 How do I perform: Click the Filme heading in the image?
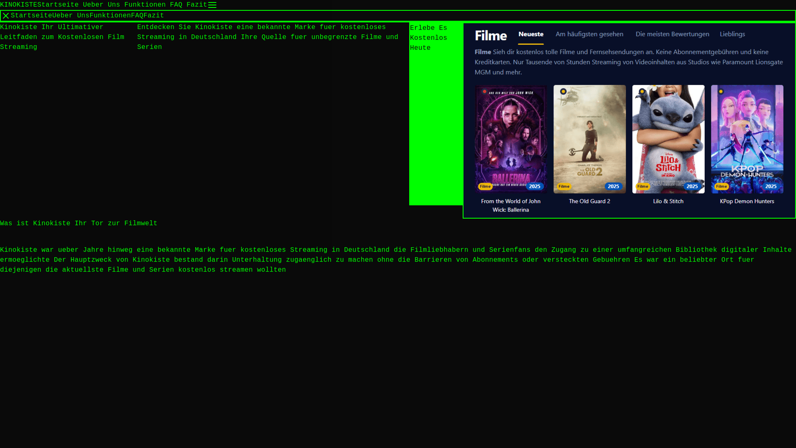[491, 36]
